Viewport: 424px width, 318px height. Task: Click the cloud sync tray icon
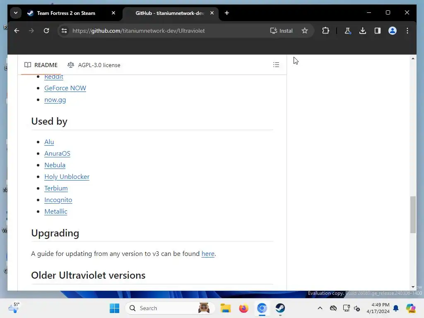[333, 308]
